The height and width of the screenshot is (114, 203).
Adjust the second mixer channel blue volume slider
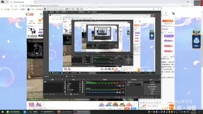(102, 92)
